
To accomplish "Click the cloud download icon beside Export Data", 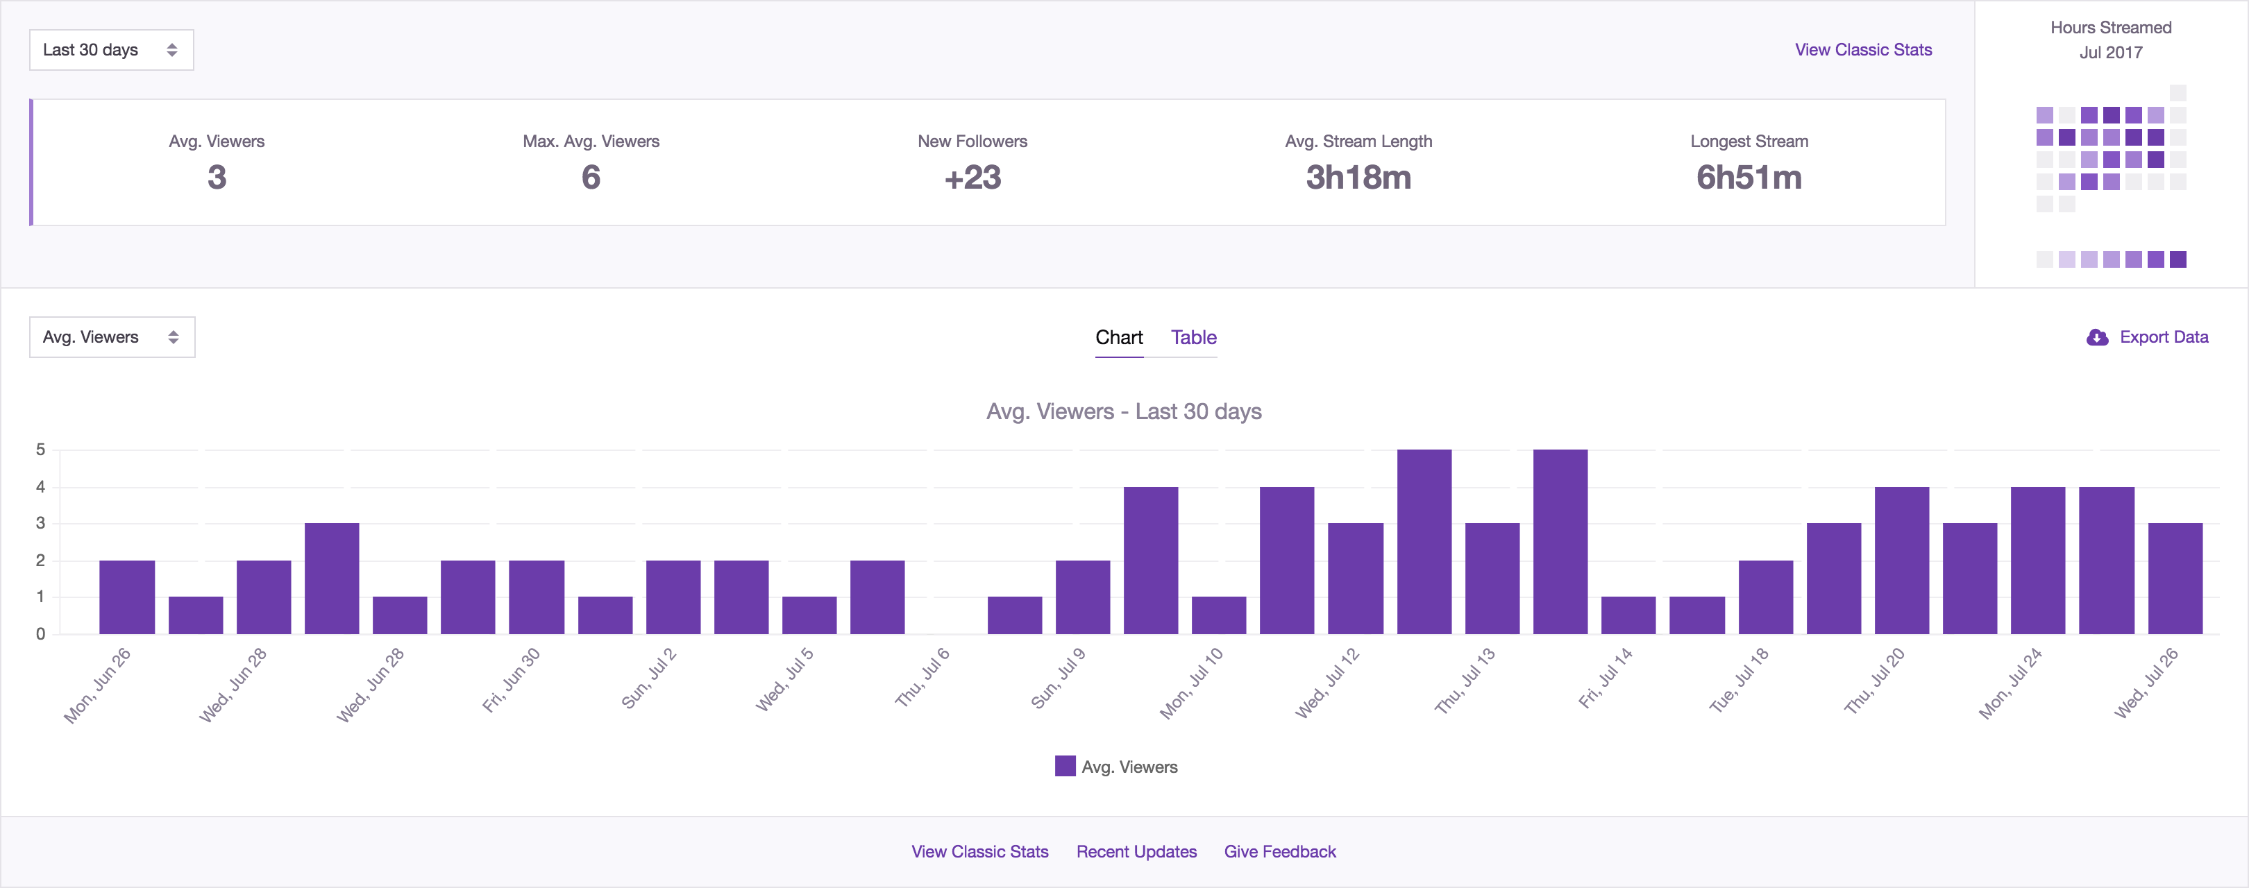I will pyautogui.click(x=2096, y=338).
